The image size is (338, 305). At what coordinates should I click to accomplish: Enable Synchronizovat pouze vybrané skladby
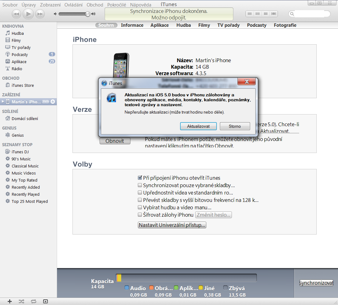tap(140, 185)
